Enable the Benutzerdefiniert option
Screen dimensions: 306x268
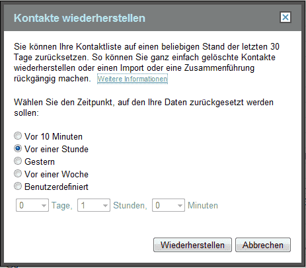[x=18, y=186]
